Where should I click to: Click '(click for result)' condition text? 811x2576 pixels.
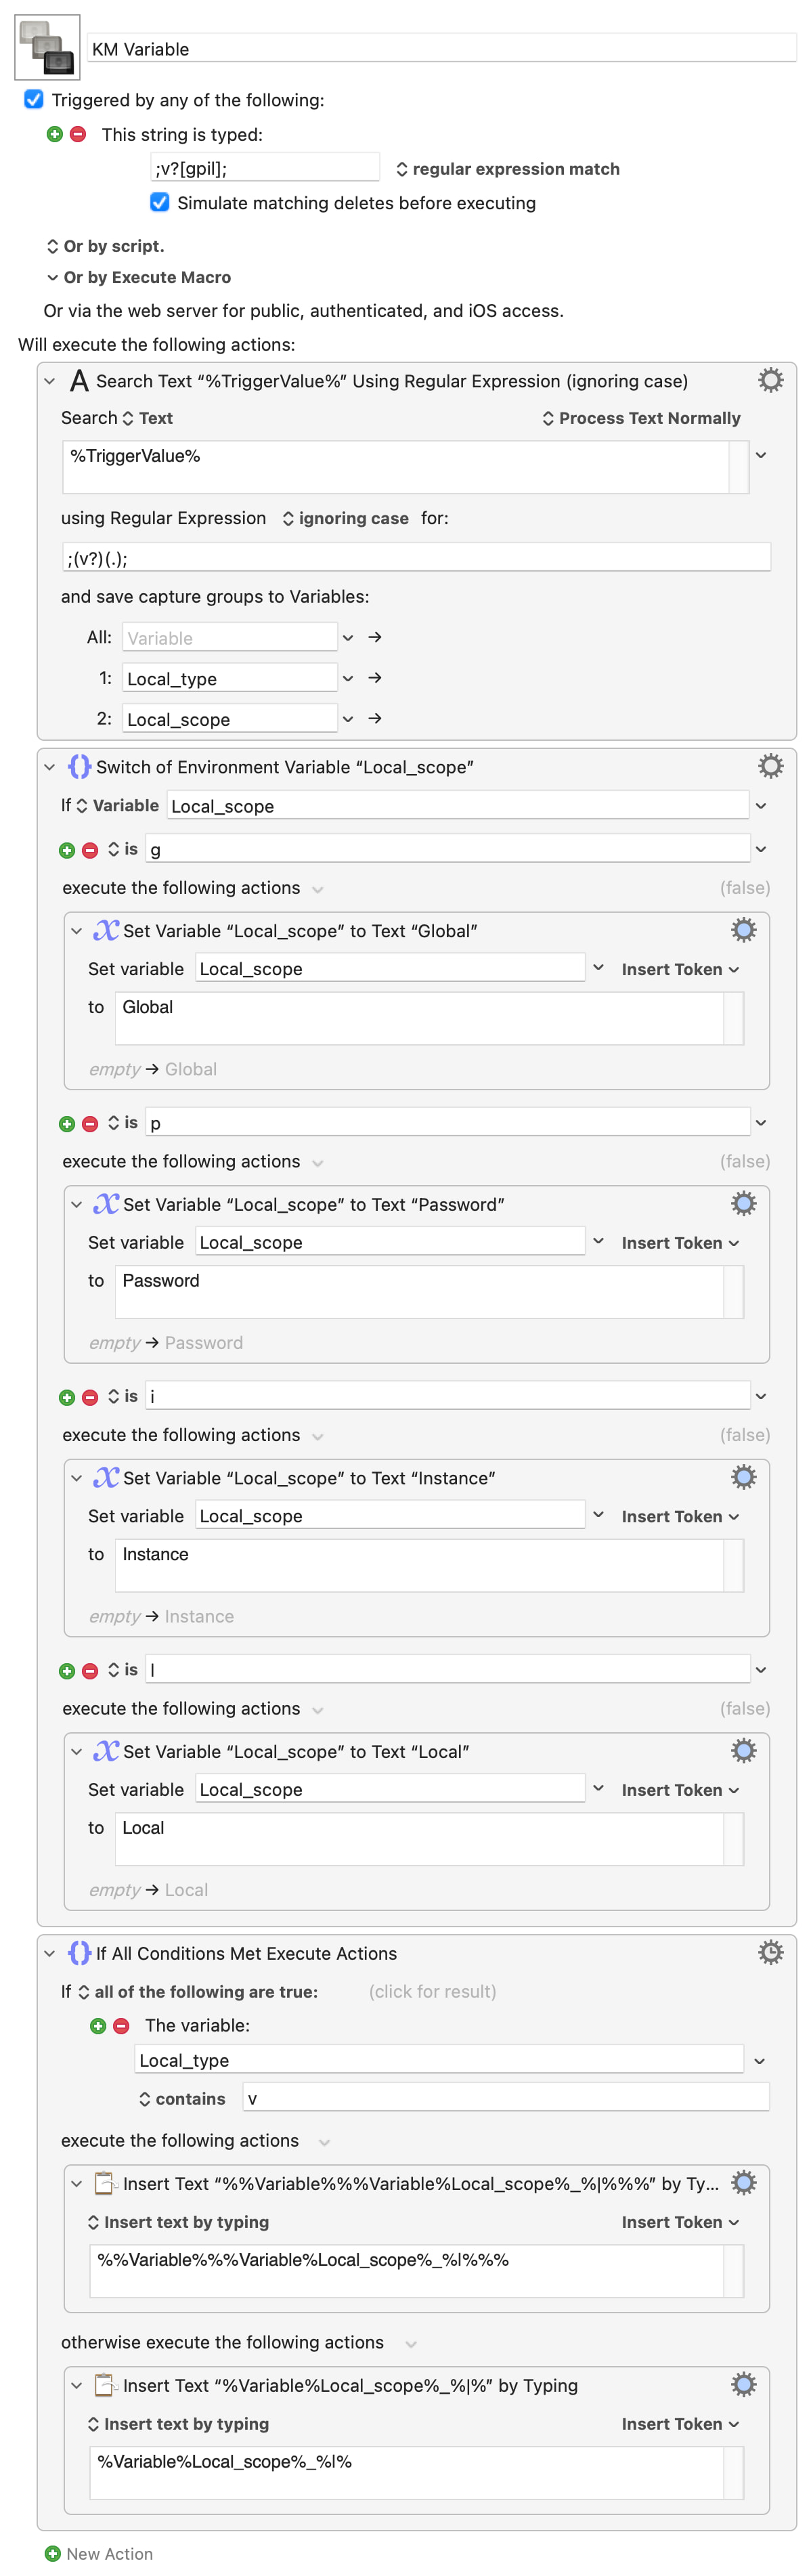point(432,1991)
